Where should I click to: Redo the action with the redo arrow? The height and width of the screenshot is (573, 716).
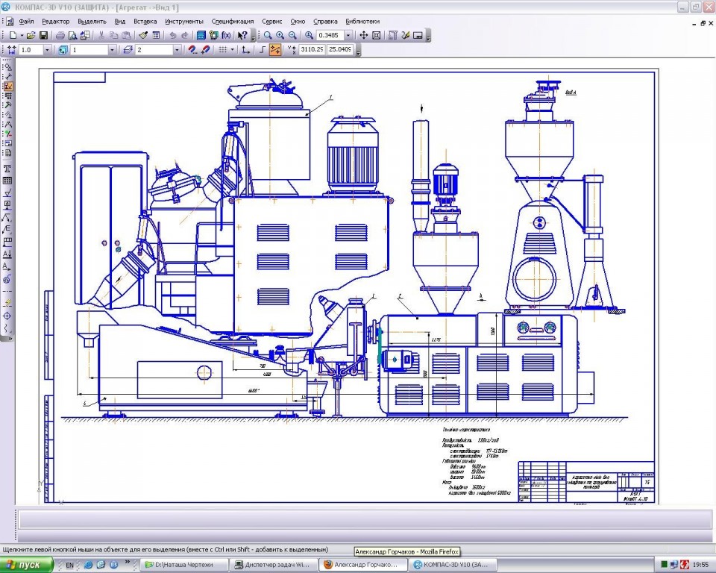tap(185, 36)
